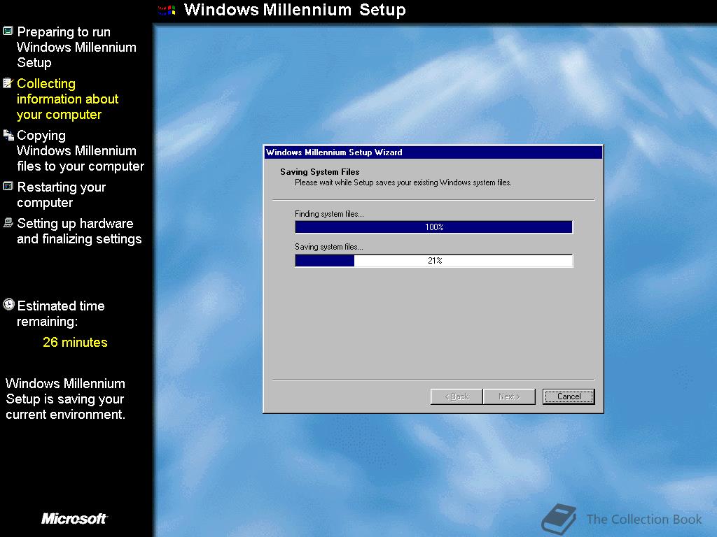This screenshot has height=537, width=717.
Task: Click the Saving system files progress bar
Action: pos(433,261)
